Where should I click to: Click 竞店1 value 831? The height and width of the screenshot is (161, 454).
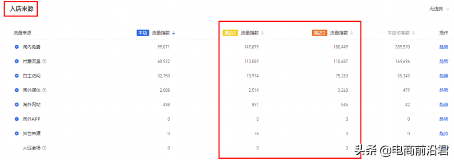click(x=255, y=105)
